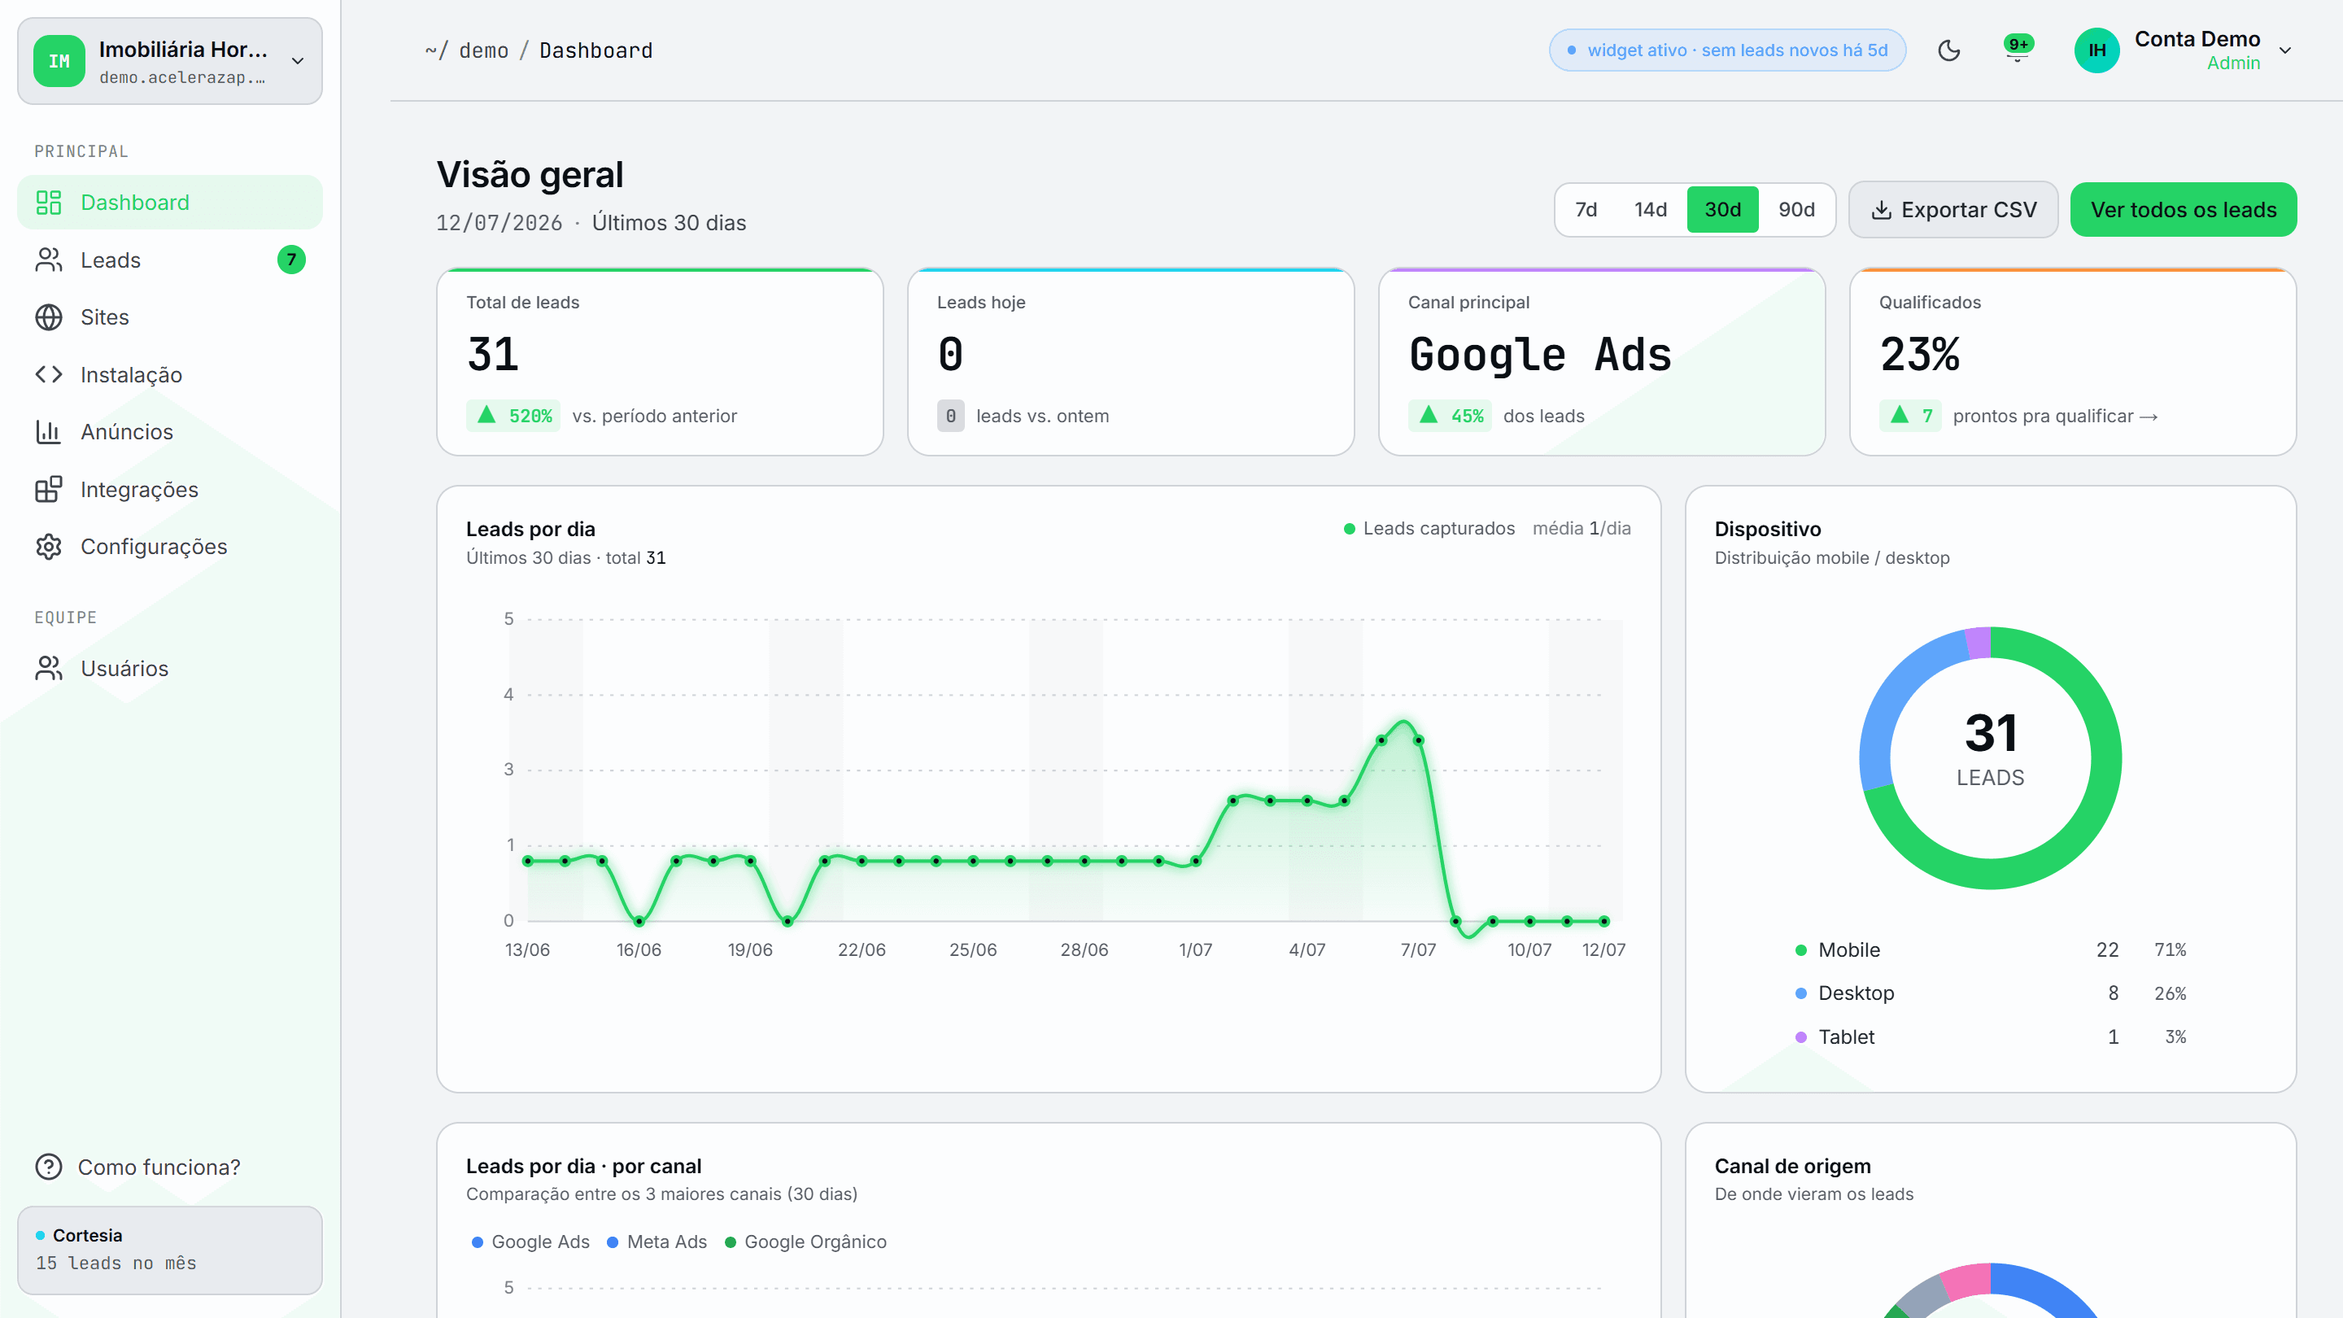Select the 30d period option

(1723, 210)
